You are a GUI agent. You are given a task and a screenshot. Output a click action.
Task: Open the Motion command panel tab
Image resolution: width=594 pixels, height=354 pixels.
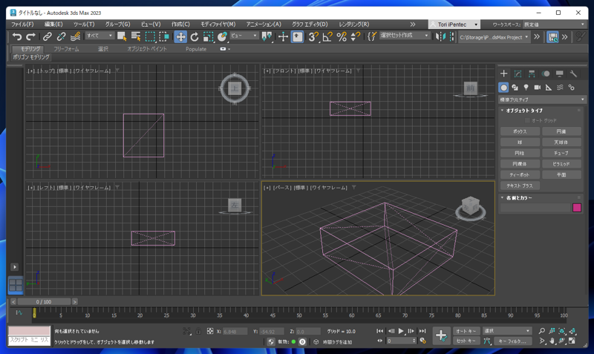546,73
